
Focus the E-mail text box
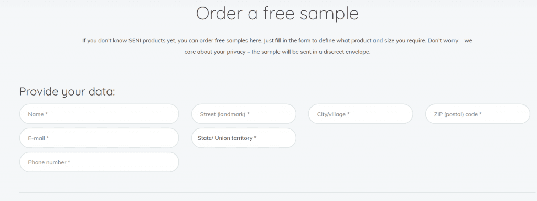tap(99, 138)
